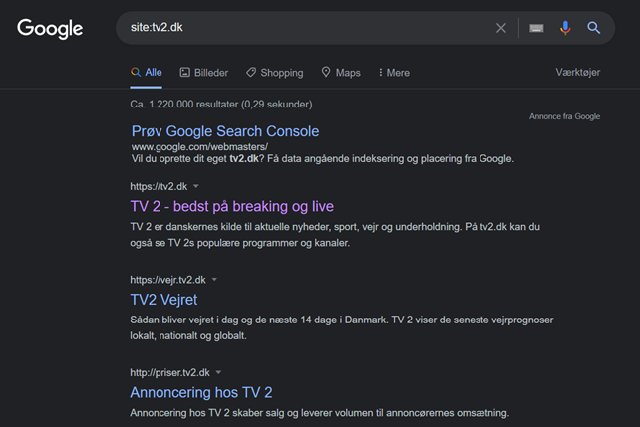The image size is (640, 427).
Task: Expand the dropdown arrow next to http://priser.tv2.dk
Action: click(218, 372)
